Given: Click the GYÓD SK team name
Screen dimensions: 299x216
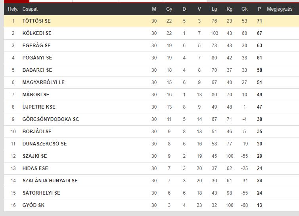Looking at the screenshot, I should coord(33,205).
